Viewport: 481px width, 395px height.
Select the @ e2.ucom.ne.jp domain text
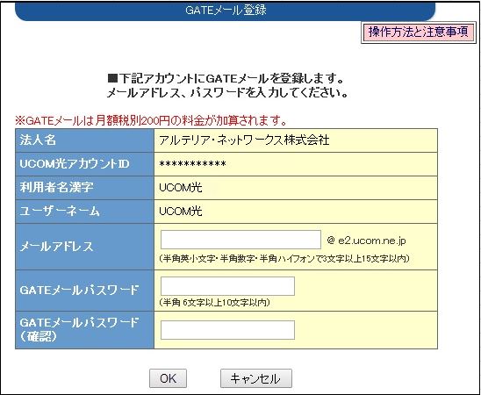[x=366, y=241]
